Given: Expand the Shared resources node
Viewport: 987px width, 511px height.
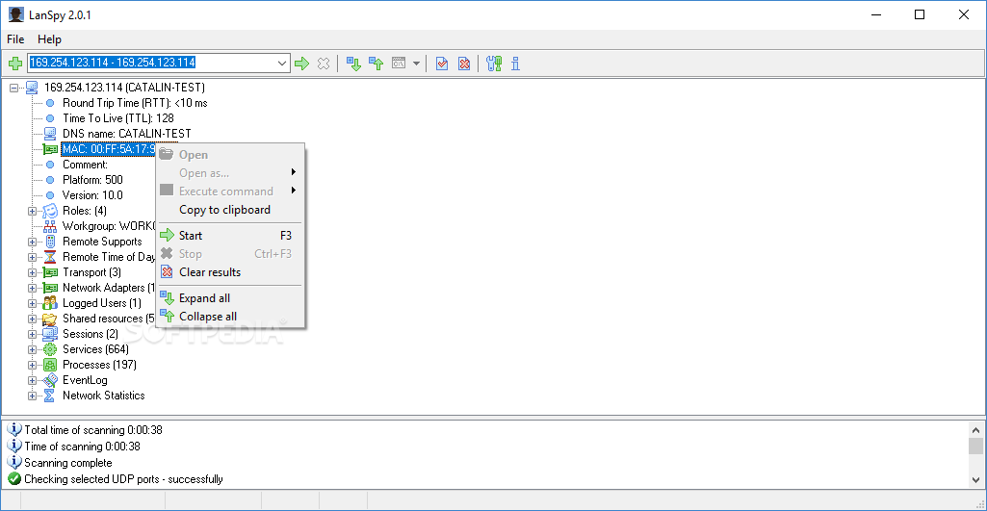Looking at the screenshot, I should tap(32, 319).
